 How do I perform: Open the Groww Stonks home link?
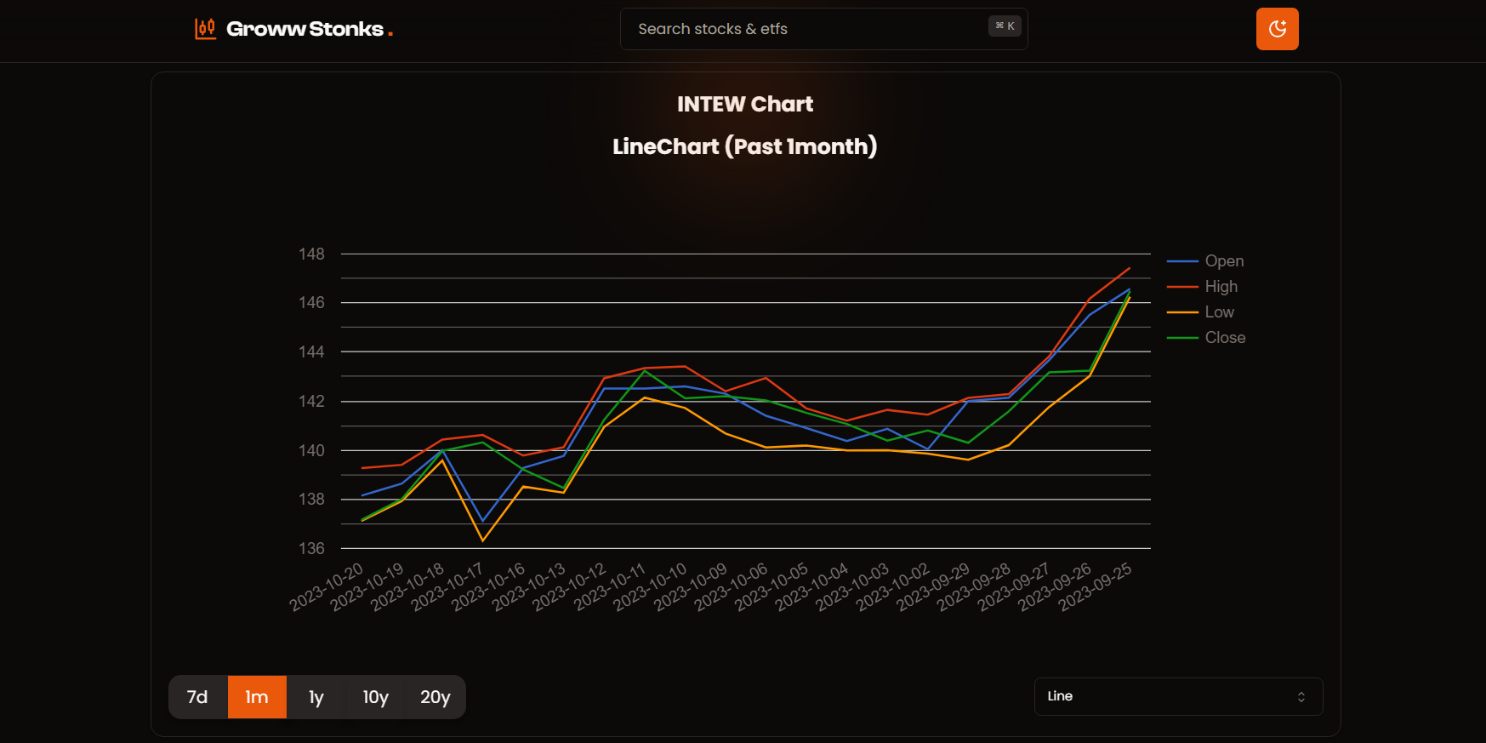point(293,29)
